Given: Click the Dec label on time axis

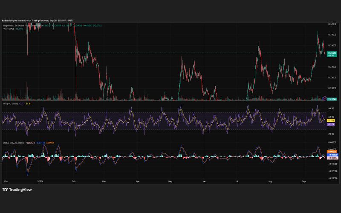Looking at the screenshot, I should pyautogui.click(x=6, y=181).
